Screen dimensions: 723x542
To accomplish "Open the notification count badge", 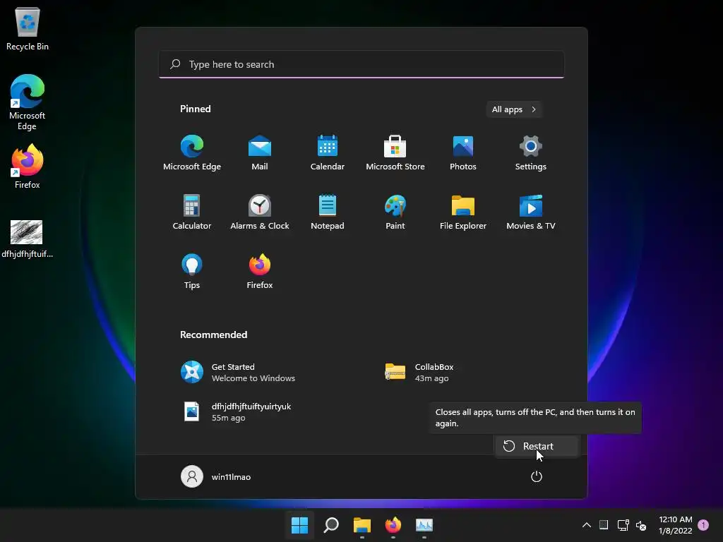I will point(703,524).
